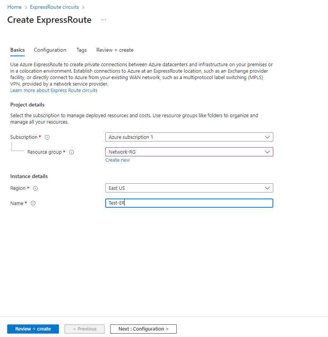Screen dimensions: 328x337
Task: Click the Next : Configuration button
Action: [x=143, y=329]
